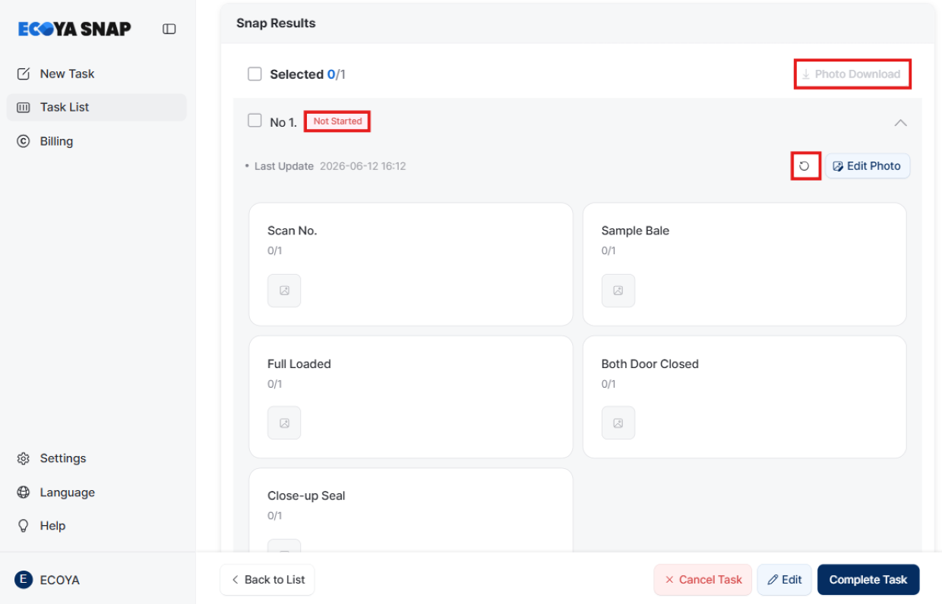Screen dimensions: 942x604
Task: Click the Not Started status badge
Action: pyautogui.click(x=337, y=121)
